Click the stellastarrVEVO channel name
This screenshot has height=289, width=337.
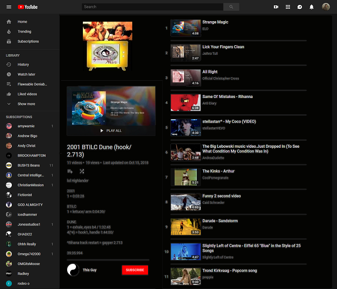click(x=214, y=128)
